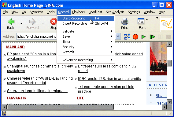Open the Window menu
Viewport: 174px width, 117px height.
(x=149, y=12)
